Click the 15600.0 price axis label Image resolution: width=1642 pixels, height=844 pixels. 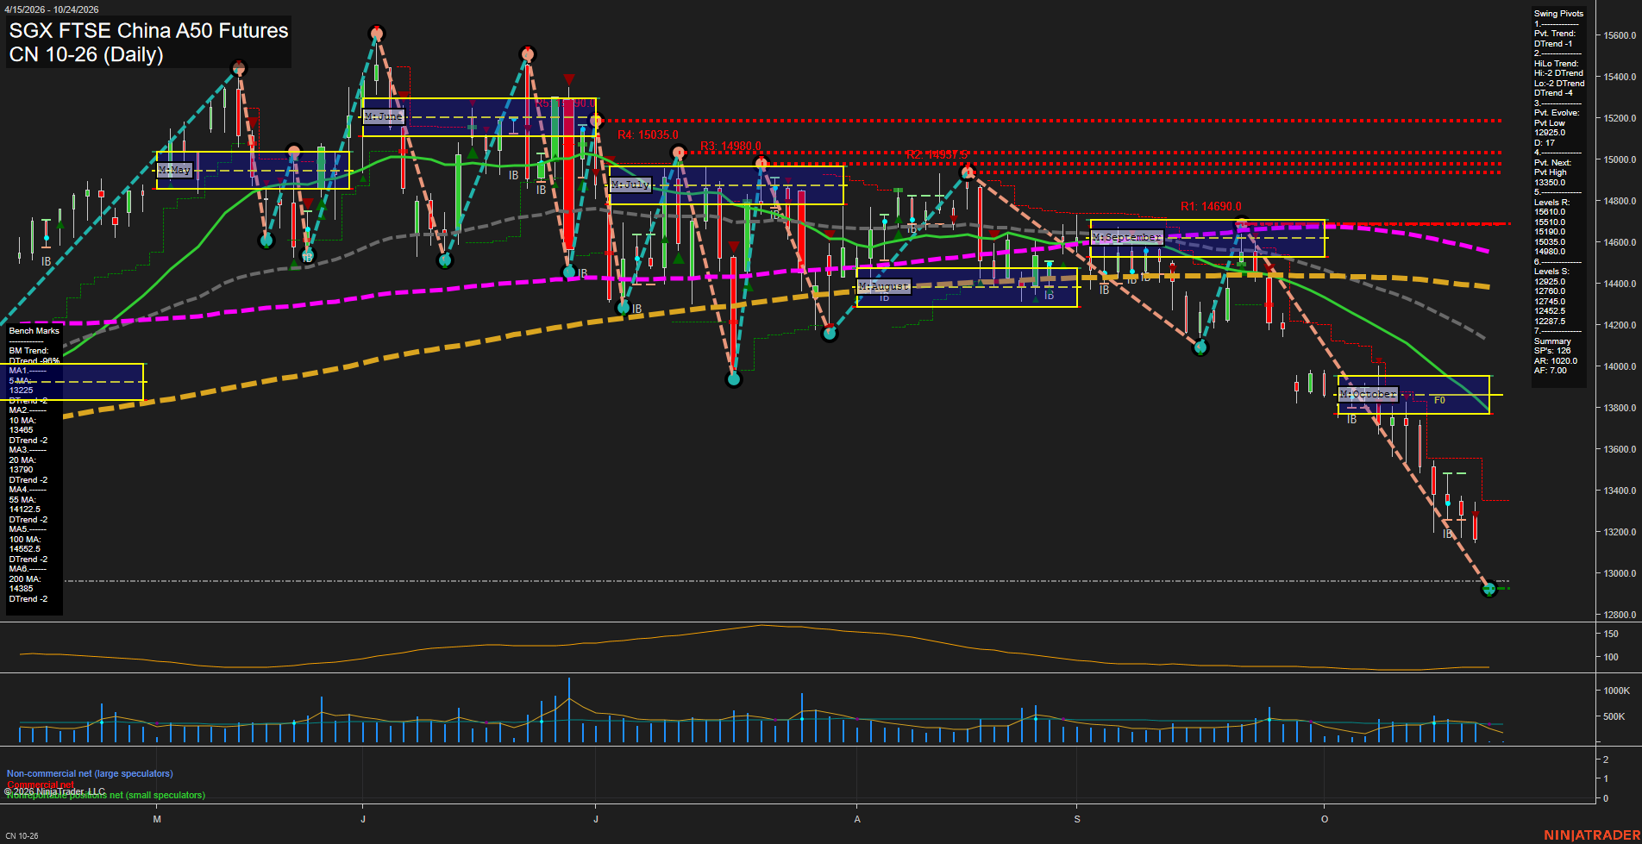pos(1620,35)
